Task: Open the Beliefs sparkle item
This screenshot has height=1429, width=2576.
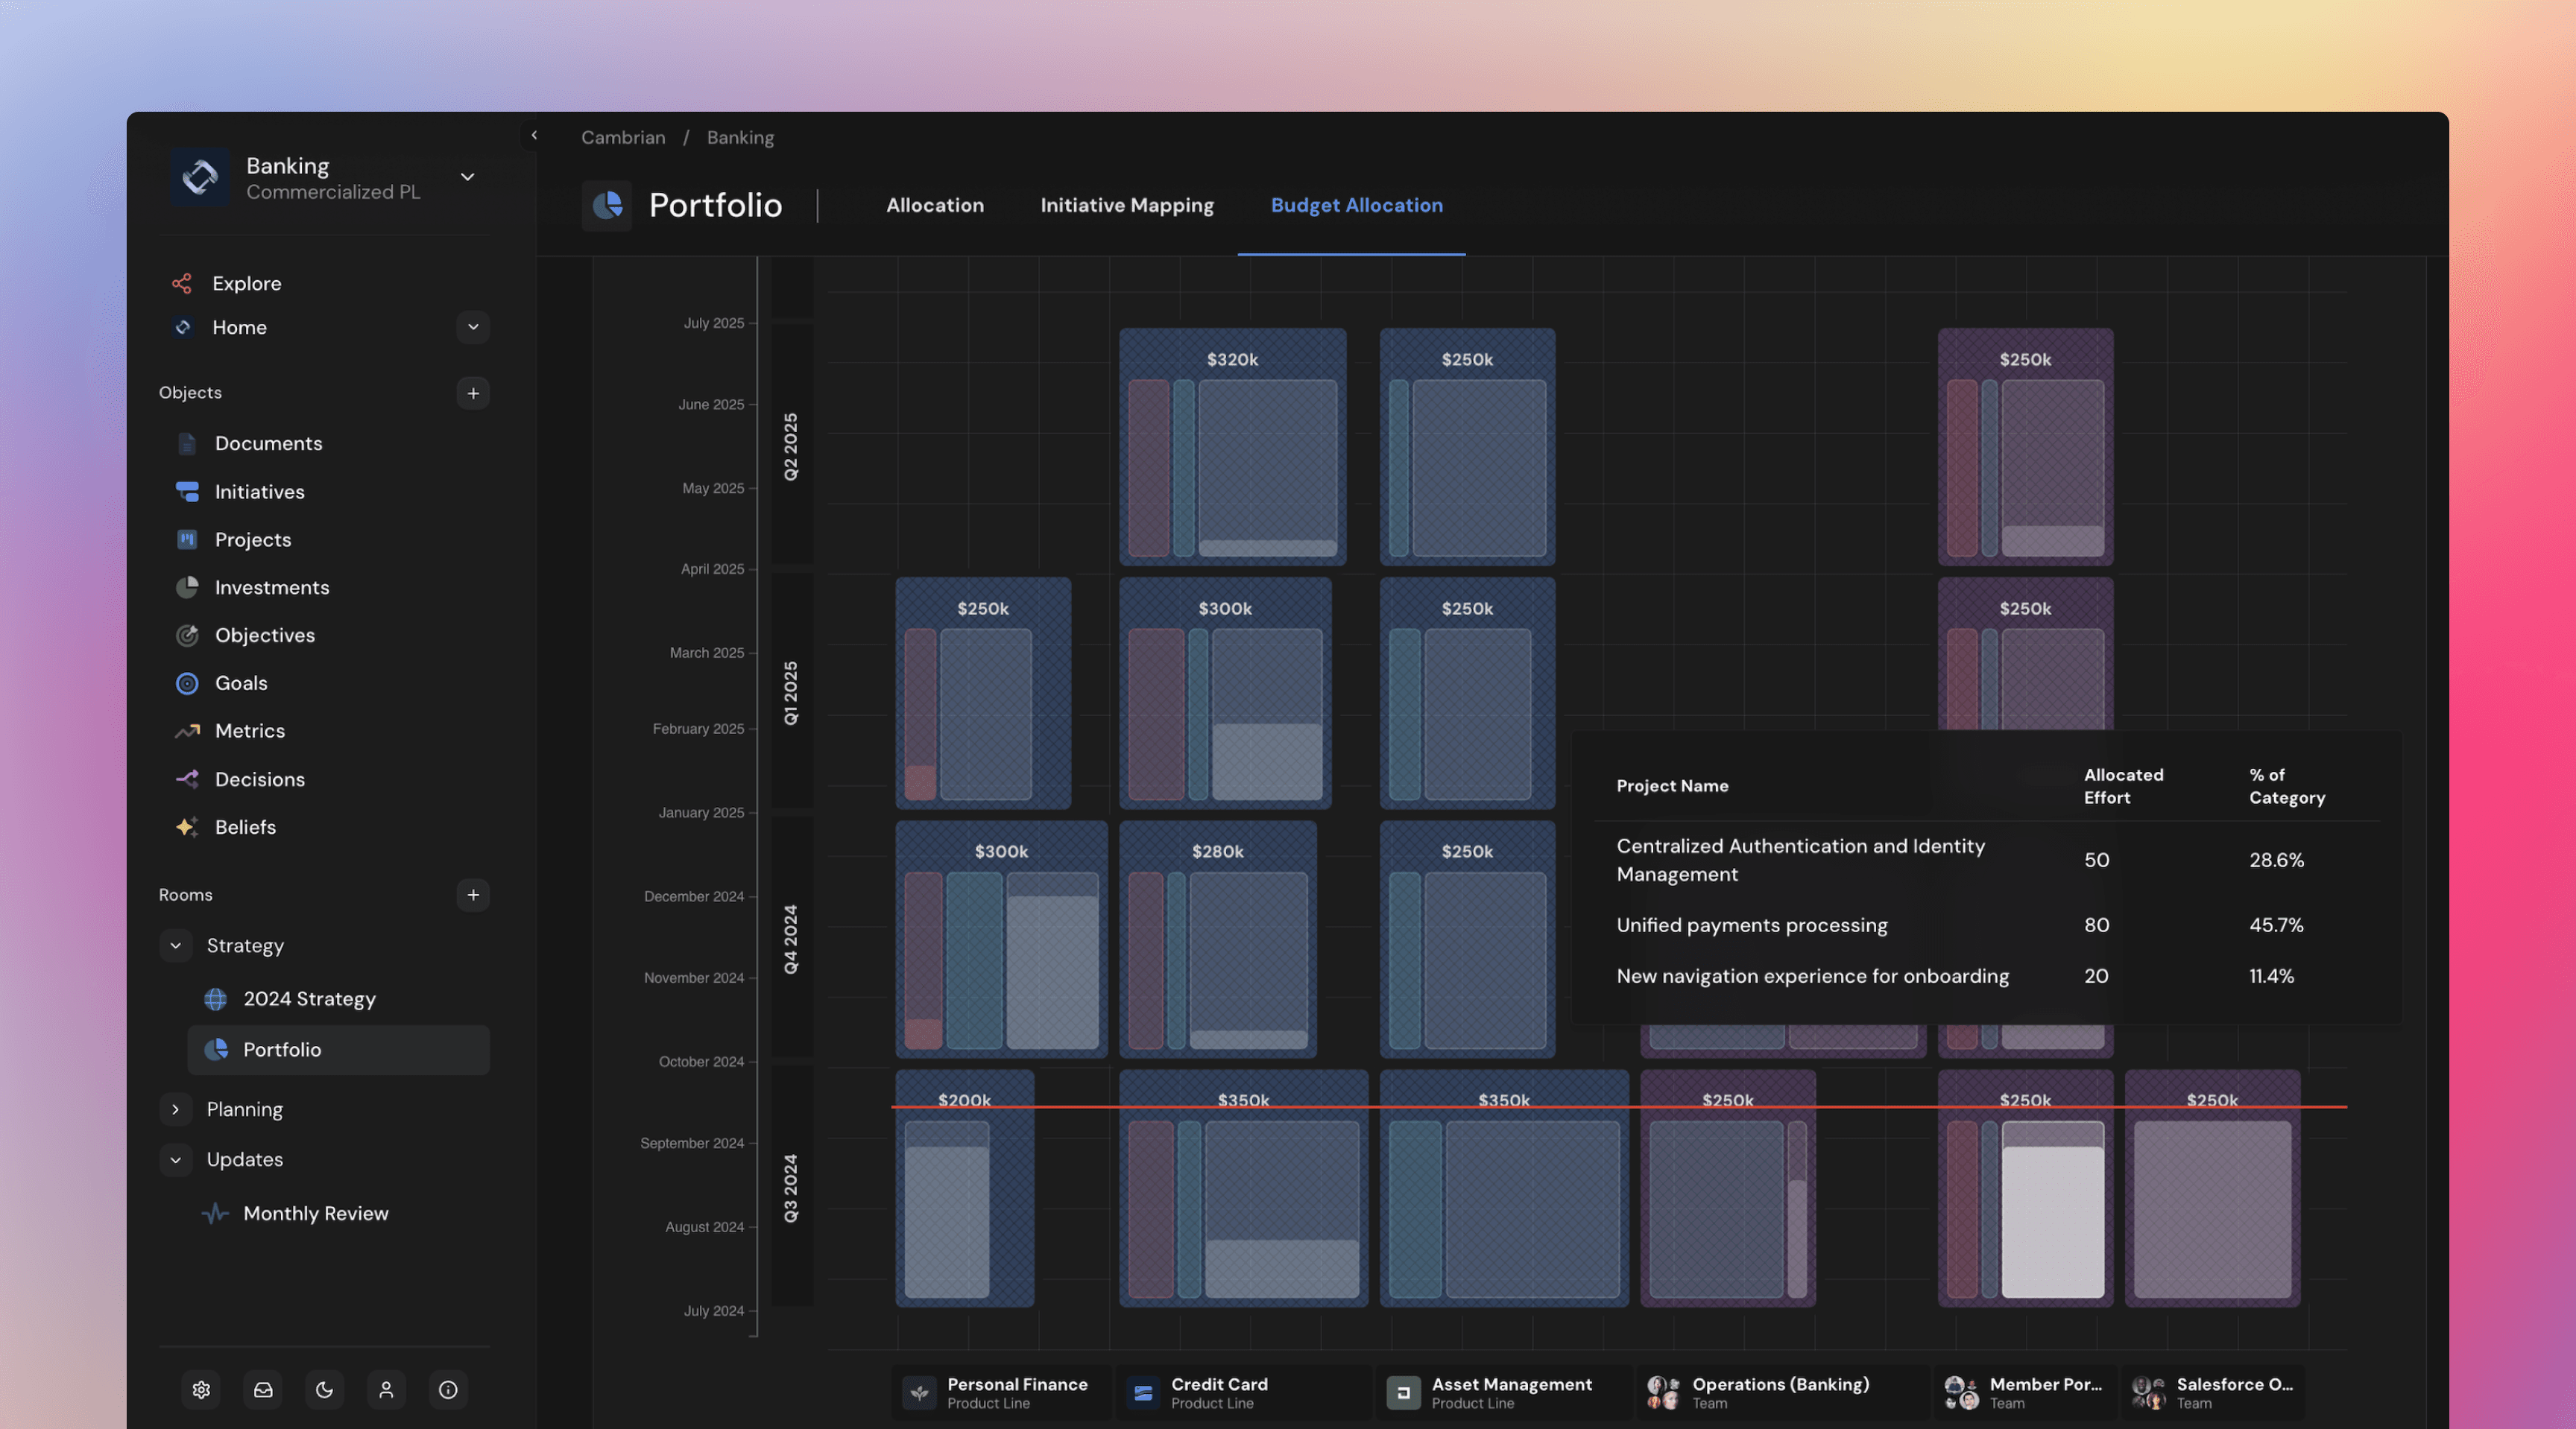Action: click(x=245, y=828)
